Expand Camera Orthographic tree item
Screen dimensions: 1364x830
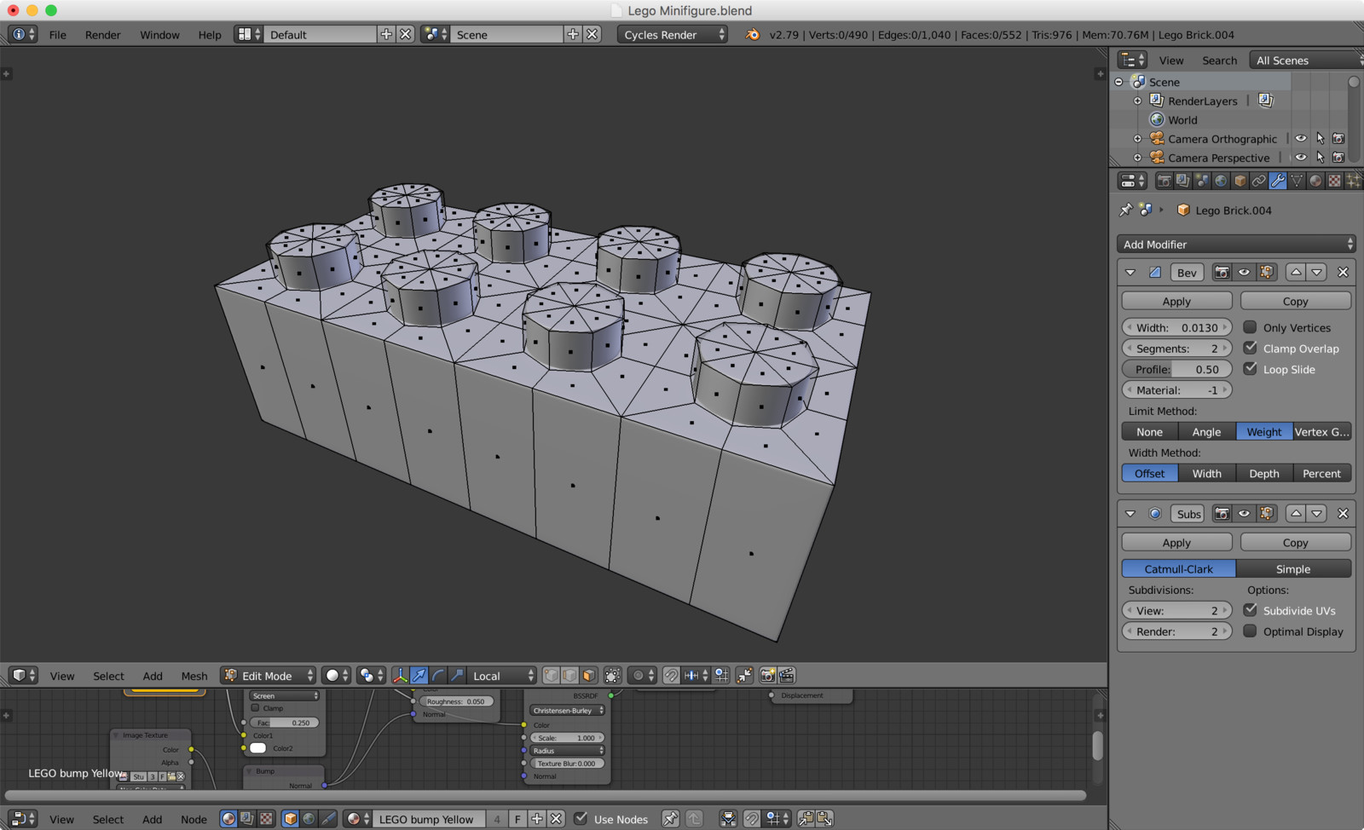coord(1137,138)
